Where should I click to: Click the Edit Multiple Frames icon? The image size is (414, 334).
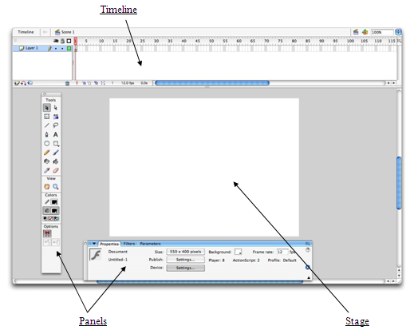[x=97, y=83]
